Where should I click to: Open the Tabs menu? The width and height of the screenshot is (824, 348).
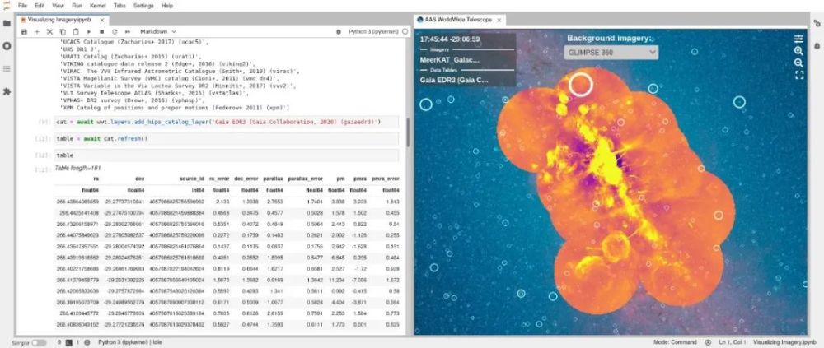[119, 5]
